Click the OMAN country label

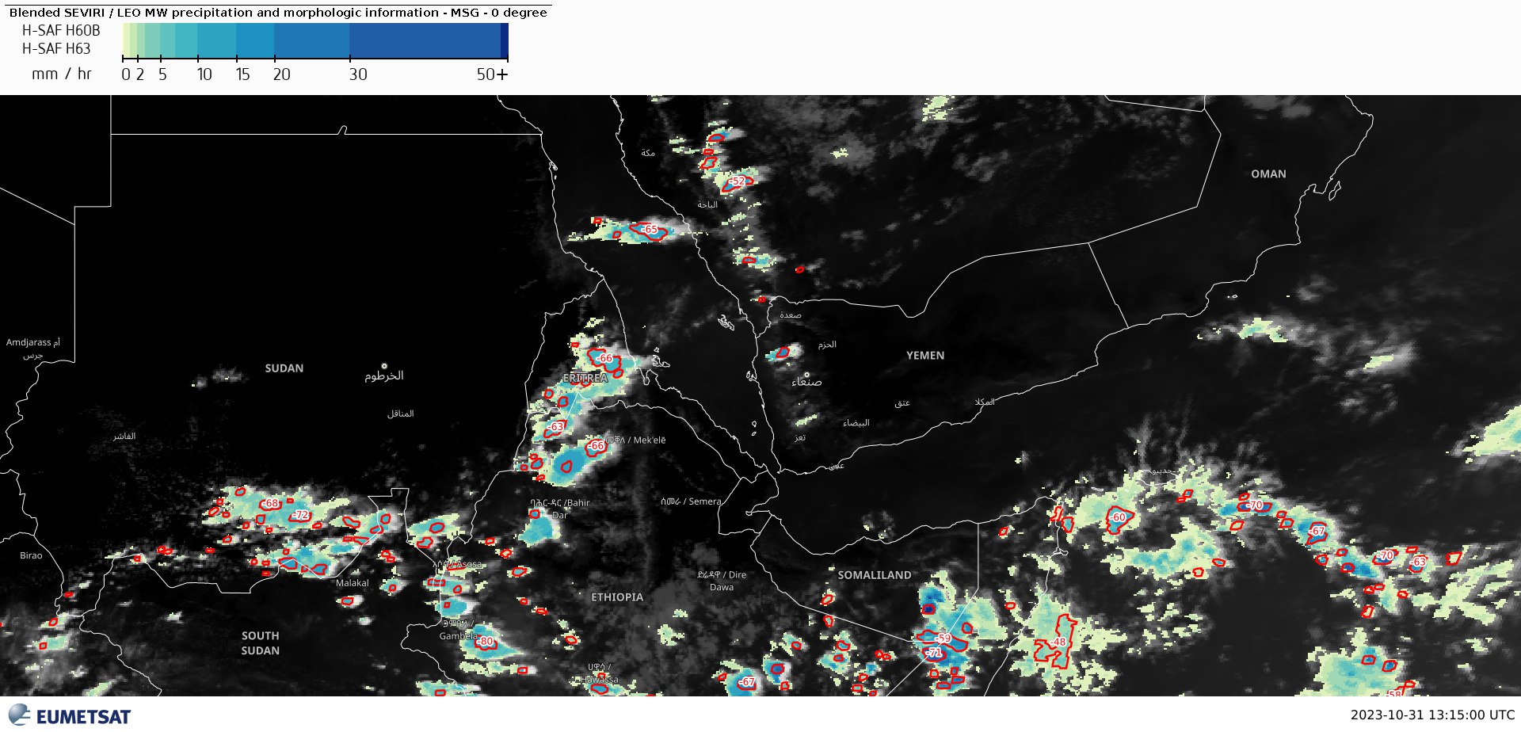1268,174
